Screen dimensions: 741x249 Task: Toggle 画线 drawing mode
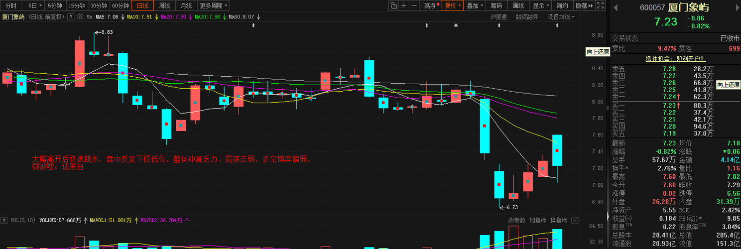click(x=518, y=5)
